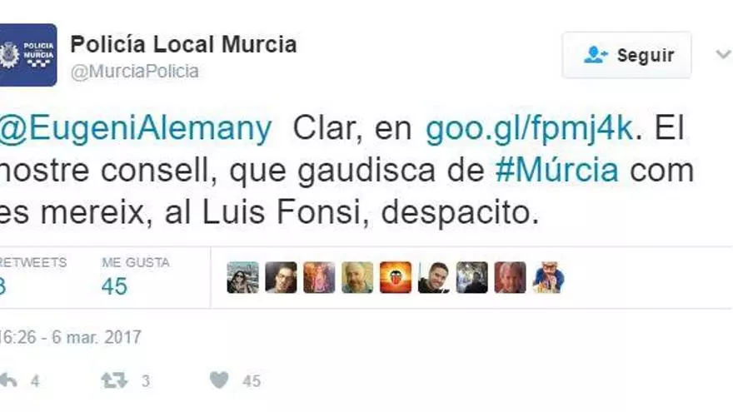Open the tweet timestamp 6 mar. 2017
This screenshot has width=733, height=412.
coord(70,337)
